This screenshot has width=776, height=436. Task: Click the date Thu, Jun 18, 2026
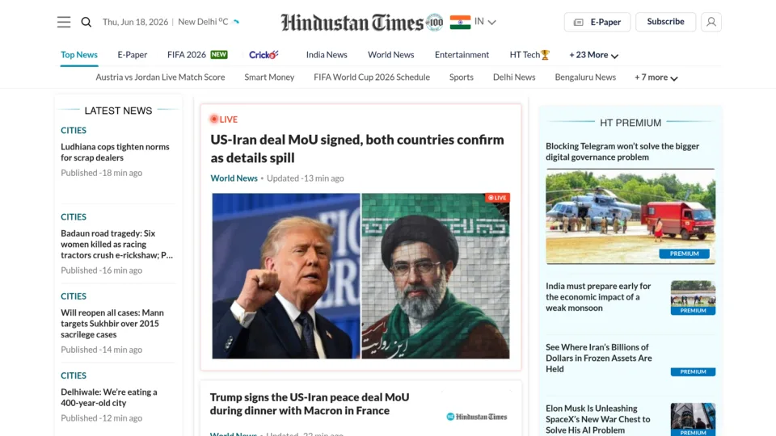click(x=135, y=22)
